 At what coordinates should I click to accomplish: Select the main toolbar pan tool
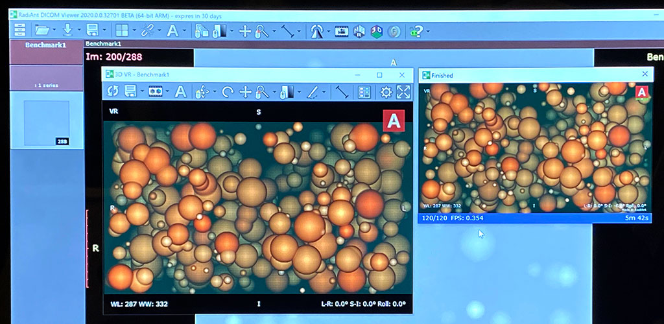245,31
